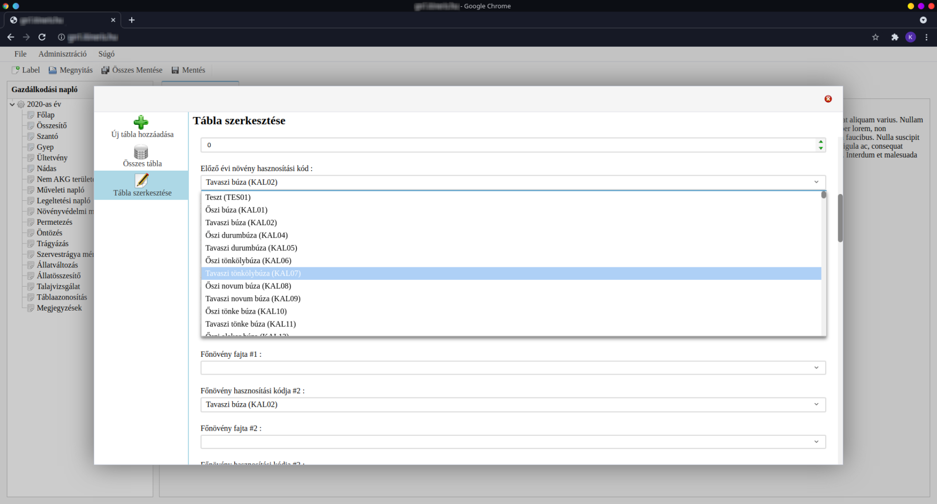Image resolution: width=937 pixels, height=504 pixels.
Task: Reload the page in the browser
Action: pos(42,37)
